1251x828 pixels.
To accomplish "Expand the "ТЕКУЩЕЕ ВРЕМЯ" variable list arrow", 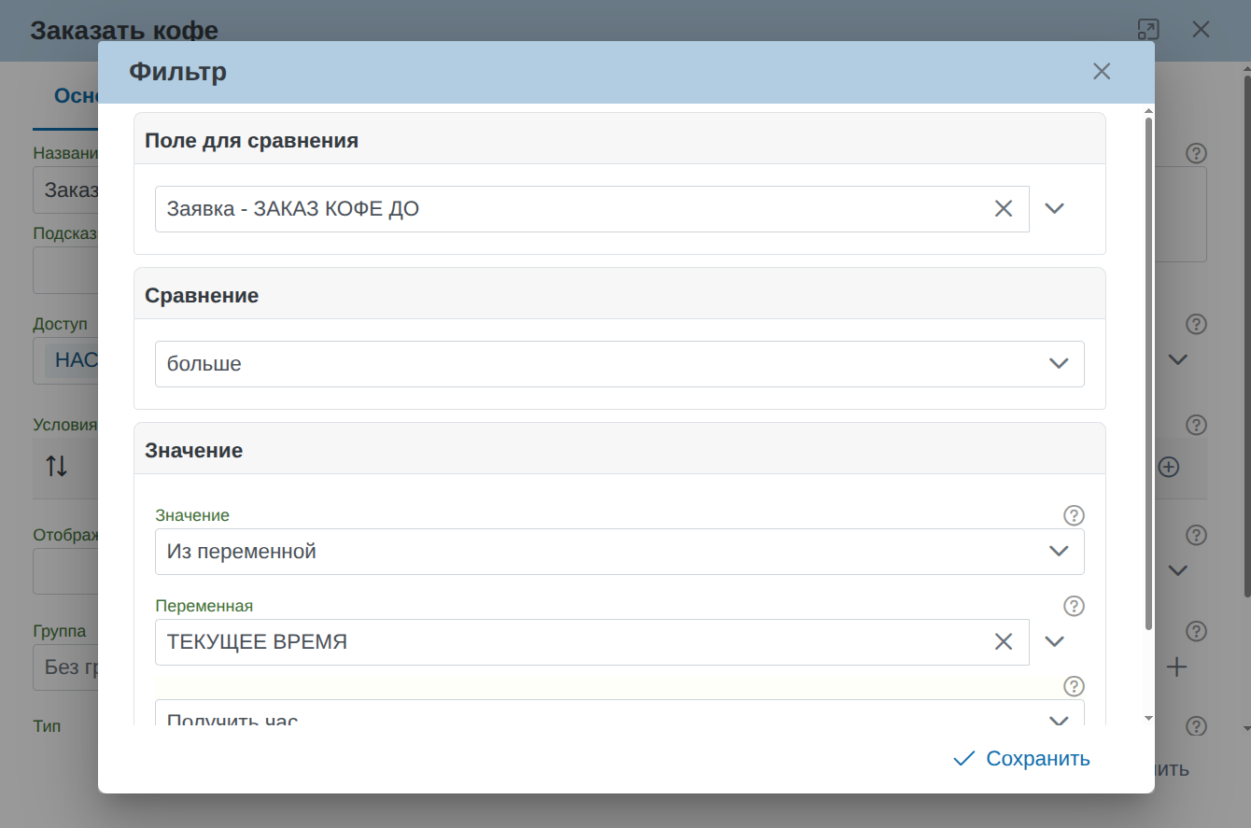I will (x=1054, y=642).
